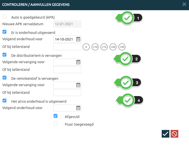The image size is (189, 145).
Task: Close the dialog with the X icon
Action: tap(184, 4)
